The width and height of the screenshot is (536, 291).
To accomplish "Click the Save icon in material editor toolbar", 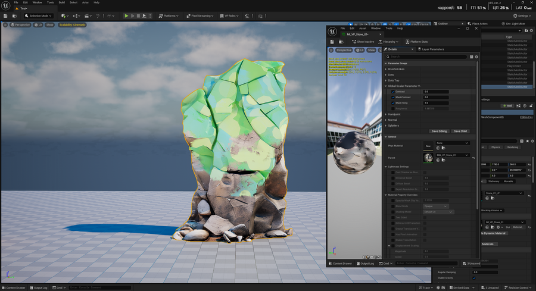I will (x=332, y=42).
